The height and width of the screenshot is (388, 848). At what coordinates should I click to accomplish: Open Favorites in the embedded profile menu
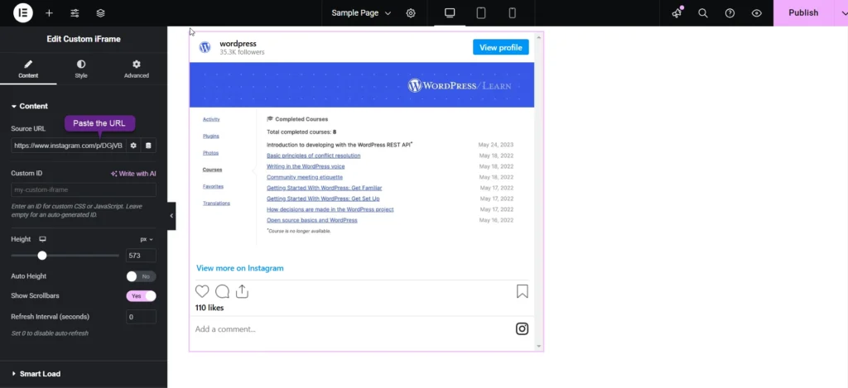[213, 186]
